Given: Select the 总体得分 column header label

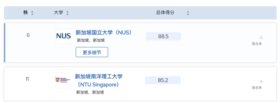Looking at the screenshot, I should (165, 13).
